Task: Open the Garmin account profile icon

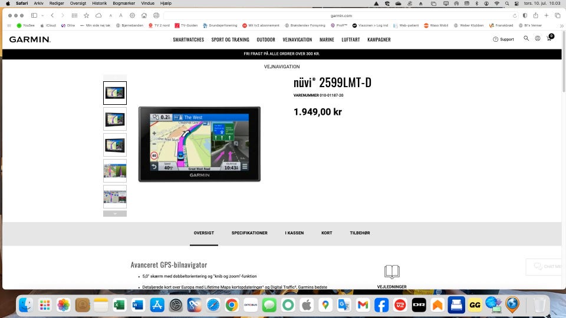Action: click(538, 38)
